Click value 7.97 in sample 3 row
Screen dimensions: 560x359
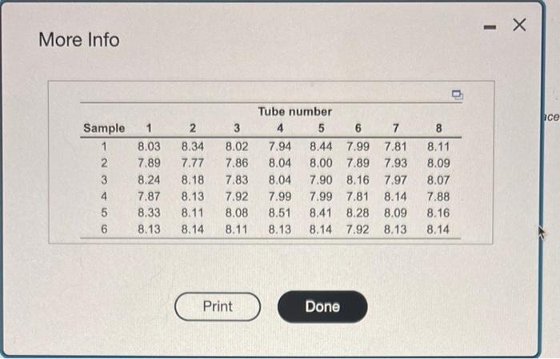pos(395,180)
